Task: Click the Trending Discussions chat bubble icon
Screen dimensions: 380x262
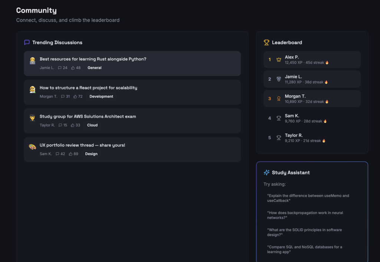Action: pyautogui.click(x=27, y=42)
